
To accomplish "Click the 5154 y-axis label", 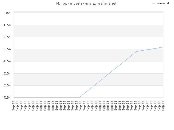I will pyautogui.click(x=7, y=73).
